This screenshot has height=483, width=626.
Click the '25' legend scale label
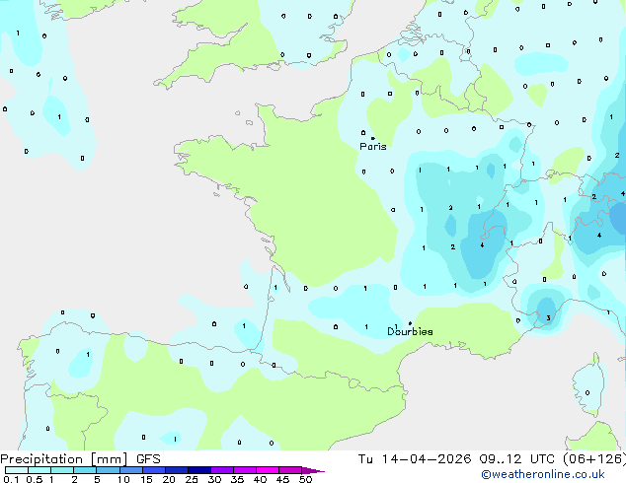[192, 479]
